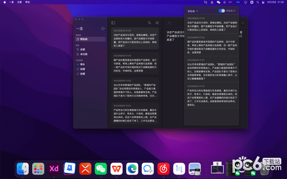Toggle the 剪贴板 switch in popup

tap(221, 11)
